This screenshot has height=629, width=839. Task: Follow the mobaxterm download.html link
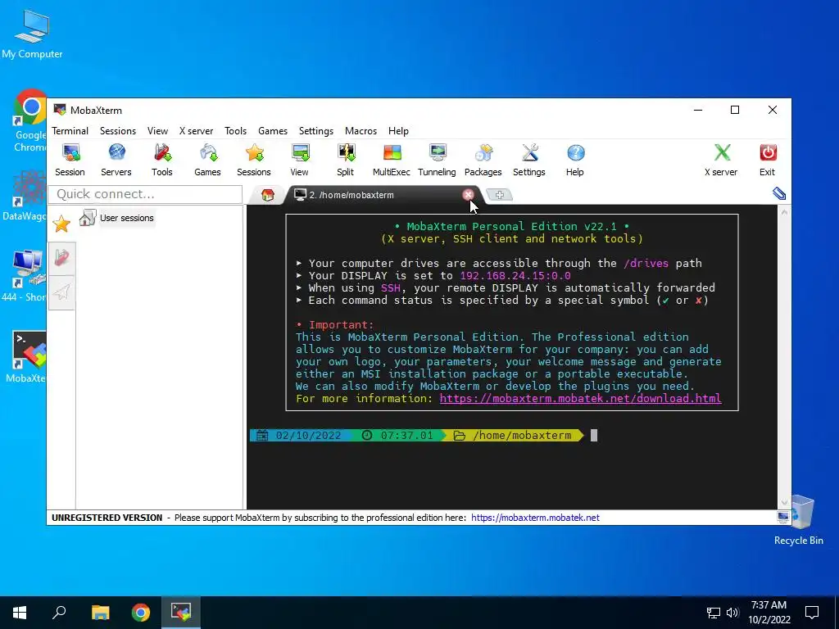click(581, 399)
